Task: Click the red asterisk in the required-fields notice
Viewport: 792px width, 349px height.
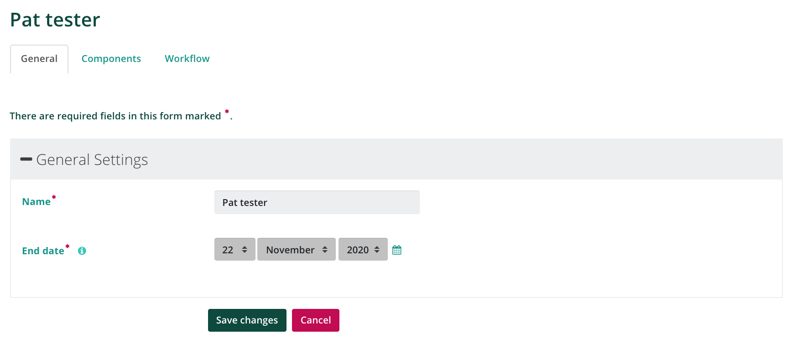Action: tap(227, 112)
